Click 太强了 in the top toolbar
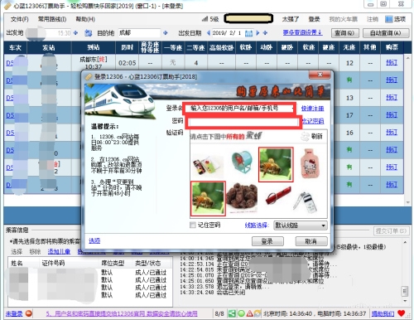The image size is (414, 320). tap(291, 19)
